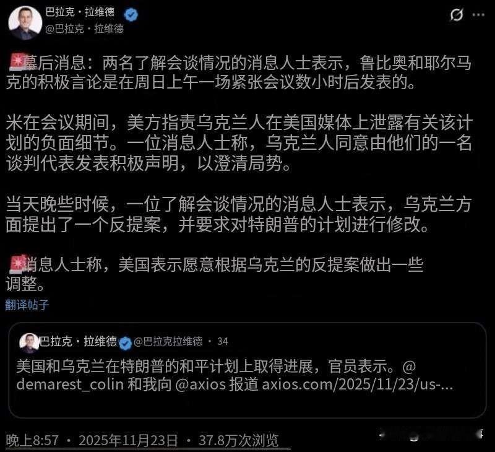Click the post date 2025年11月23日
The width and height of the screenshot is (495, 452).
[128, 441]
